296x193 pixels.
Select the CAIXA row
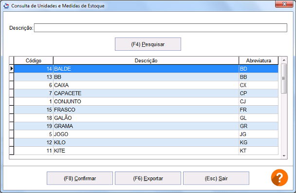[146, 85]
